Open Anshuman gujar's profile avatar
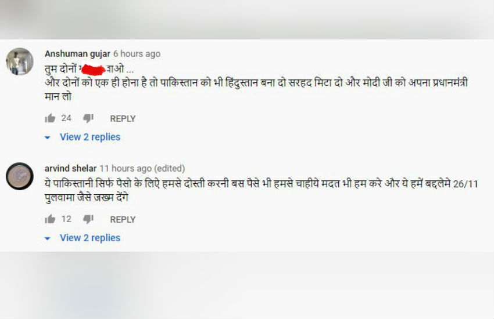The height and width of the screenshot is (319, 494). 20,61
